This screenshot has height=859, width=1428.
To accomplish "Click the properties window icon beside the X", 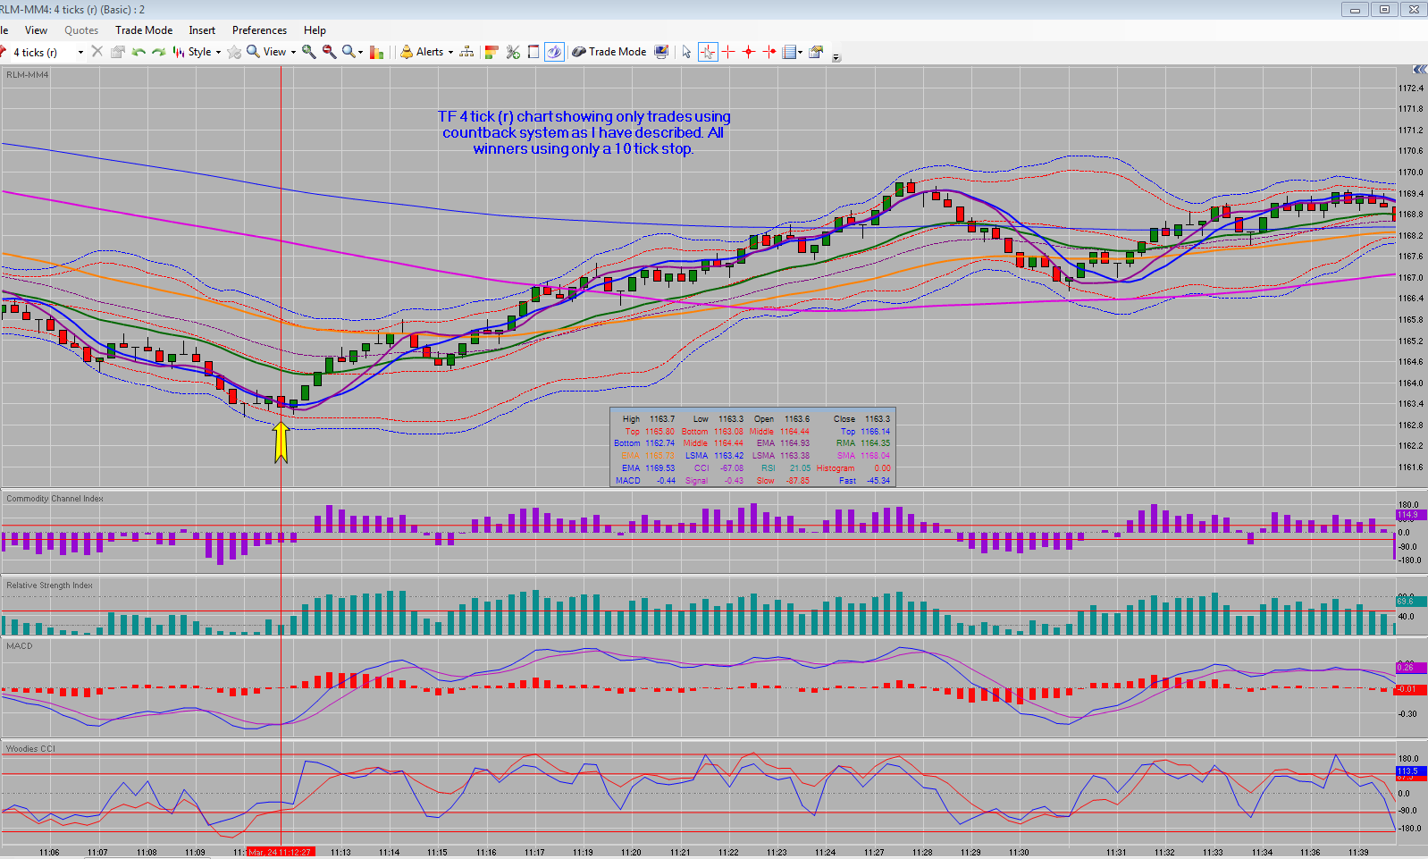I will pos(117,52).
